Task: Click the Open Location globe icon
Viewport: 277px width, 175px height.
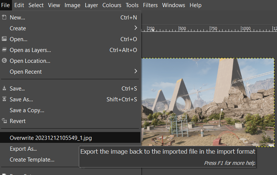Action: 5,61
